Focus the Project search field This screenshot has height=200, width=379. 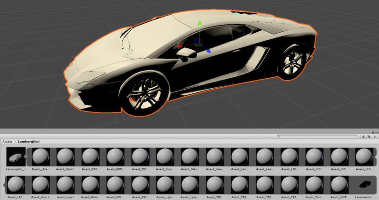tap(317, 136)
